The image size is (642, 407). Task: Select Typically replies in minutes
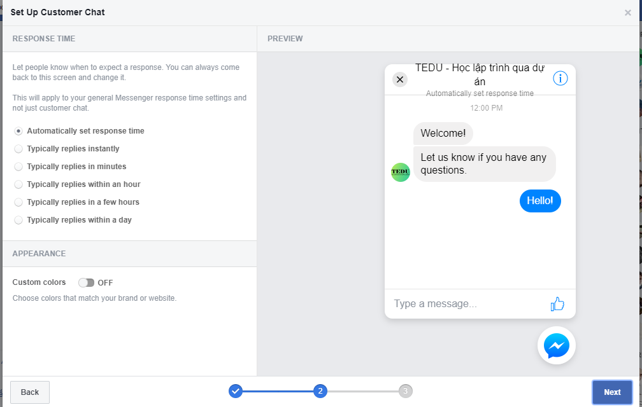(x=18, y=167)
